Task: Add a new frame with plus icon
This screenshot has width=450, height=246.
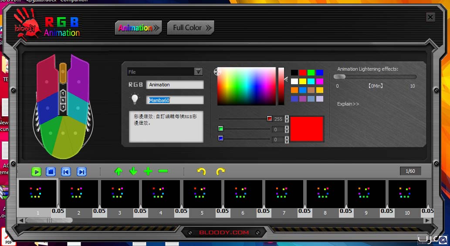Action: click(148, 171)
